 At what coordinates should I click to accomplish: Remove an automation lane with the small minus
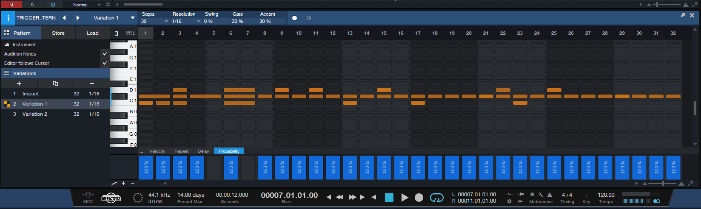click(x=132, y=183)
